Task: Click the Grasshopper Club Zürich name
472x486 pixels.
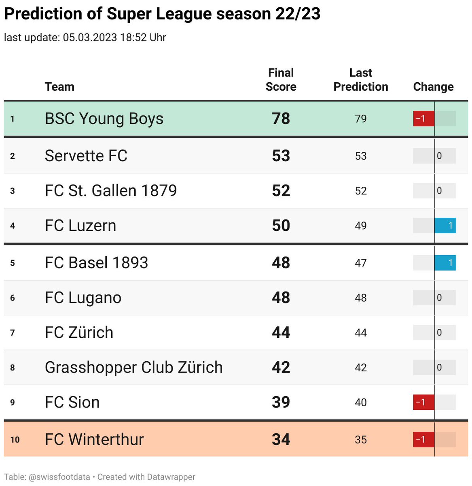Action: [x=134, y=367]
